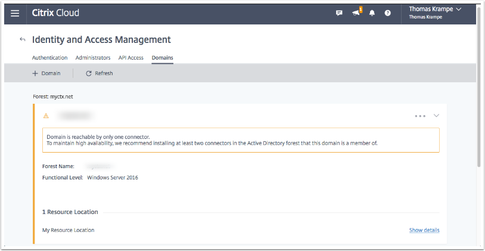Click the feedback chat icon in header
Screen dimensions: 485x251
click(x=339, y=13)
